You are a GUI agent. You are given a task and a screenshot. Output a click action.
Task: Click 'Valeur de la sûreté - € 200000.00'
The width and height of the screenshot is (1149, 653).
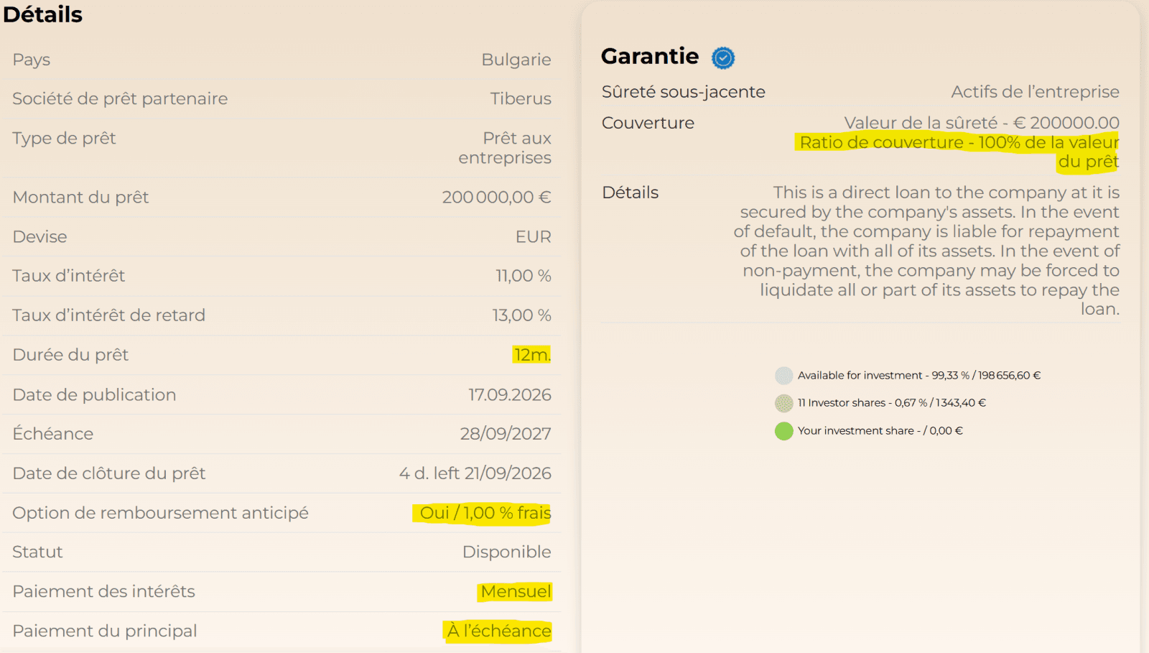[x=982, y=123]
